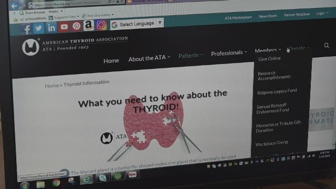Open the ATA Marketplace link

click(x=238, y=17)
